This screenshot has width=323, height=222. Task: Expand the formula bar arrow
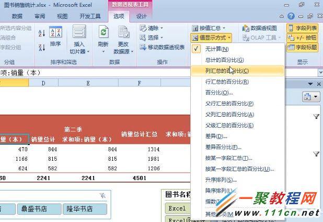(x=320, y=72)
